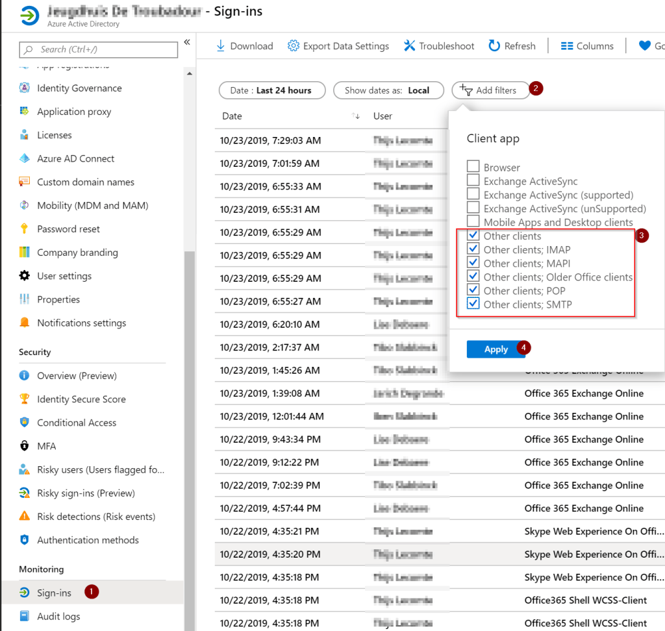
Task: Click the Refresh circular arrow icon
Action: (494, 45)
